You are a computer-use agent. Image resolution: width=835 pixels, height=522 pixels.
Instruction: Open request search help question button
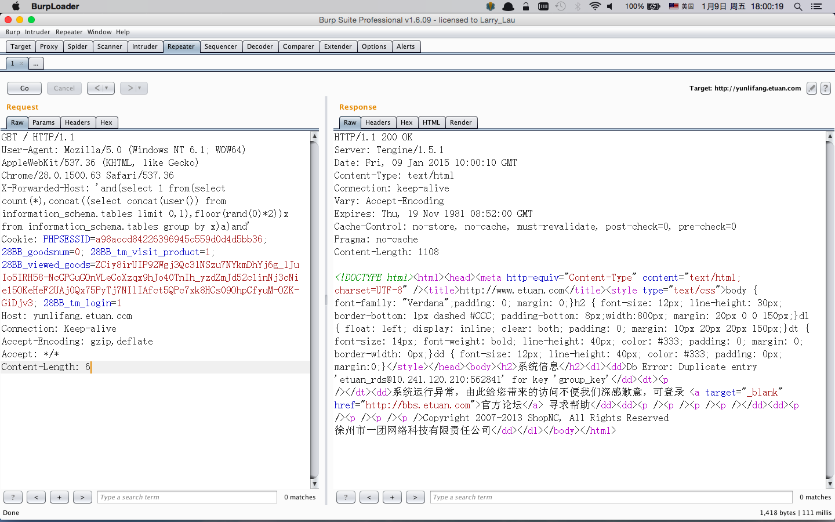pyautogui.click(x=13, y=497)
